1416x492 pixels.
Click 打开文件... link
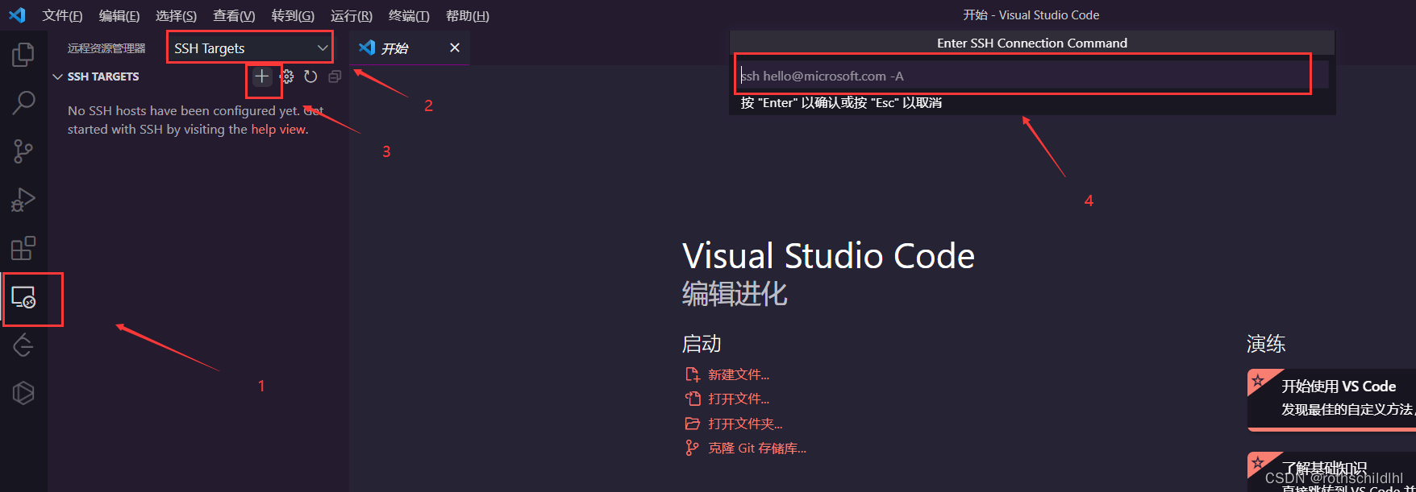coord(739,399)
